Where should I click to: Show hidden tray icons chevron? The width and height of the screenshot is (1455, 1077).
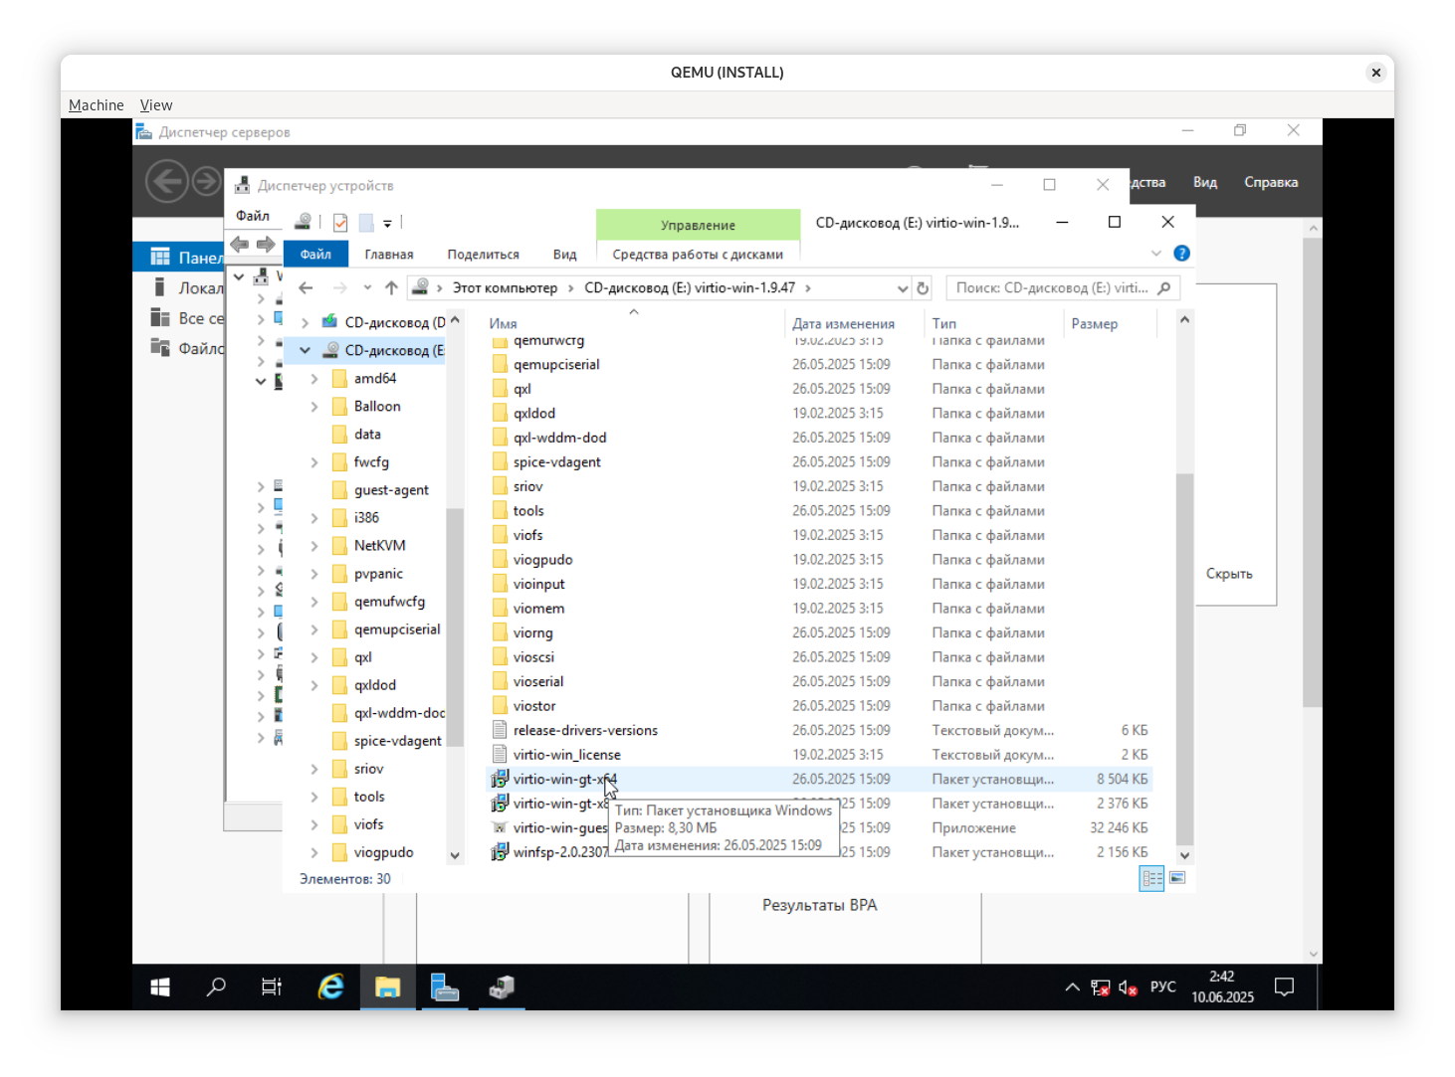[x=1072, y=987]
